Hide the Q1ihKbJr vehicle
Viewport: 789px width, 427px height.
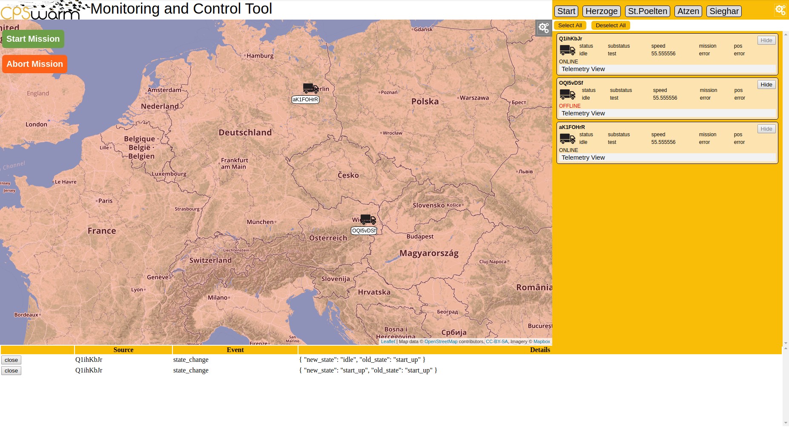click(x=766, y=40)
